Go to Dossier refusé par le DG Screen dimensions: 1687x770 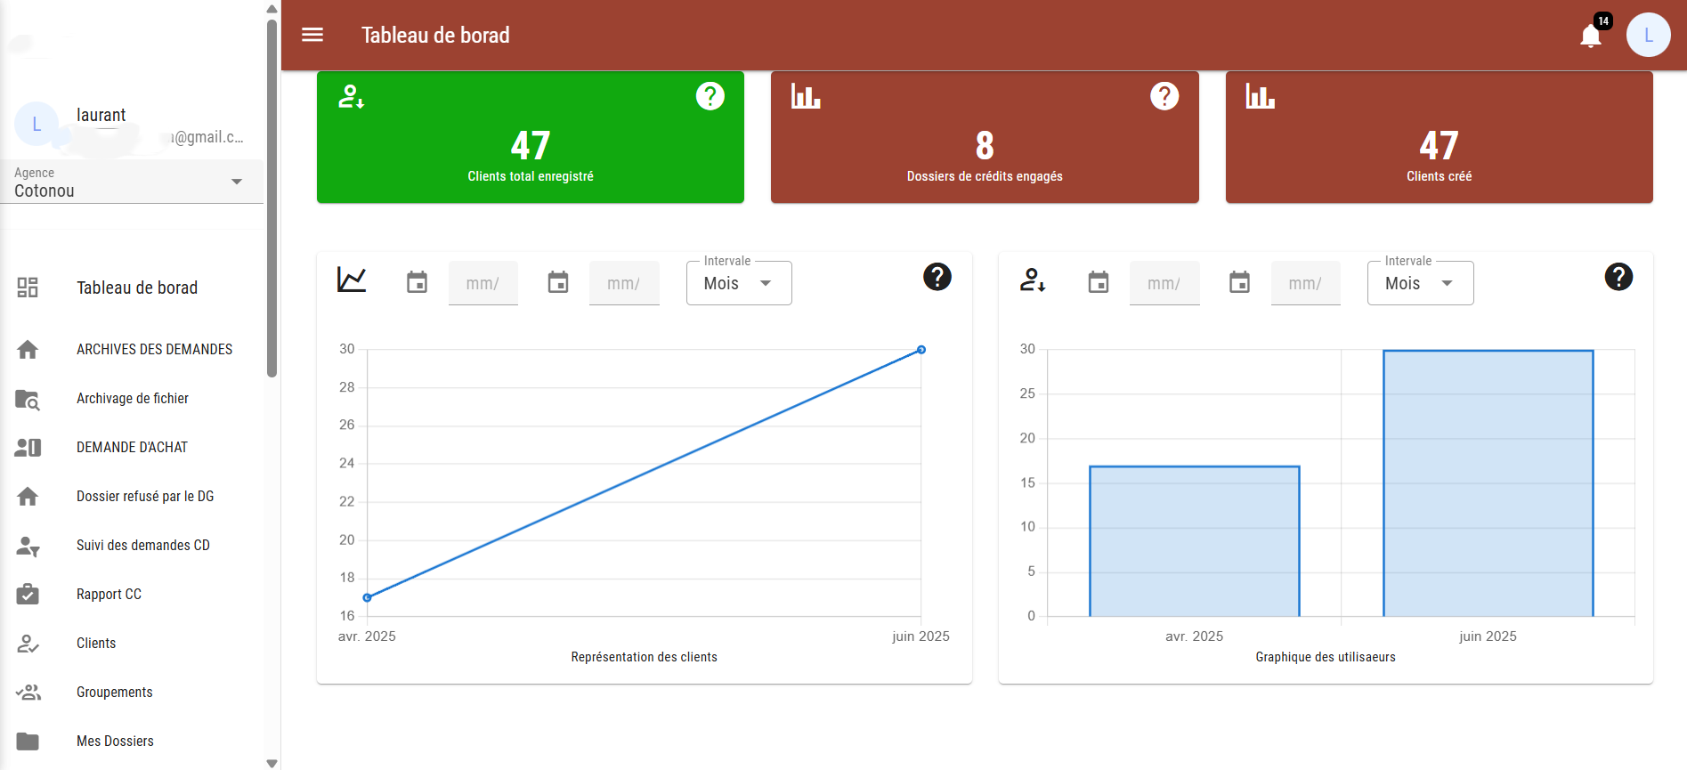click(132, 496)
